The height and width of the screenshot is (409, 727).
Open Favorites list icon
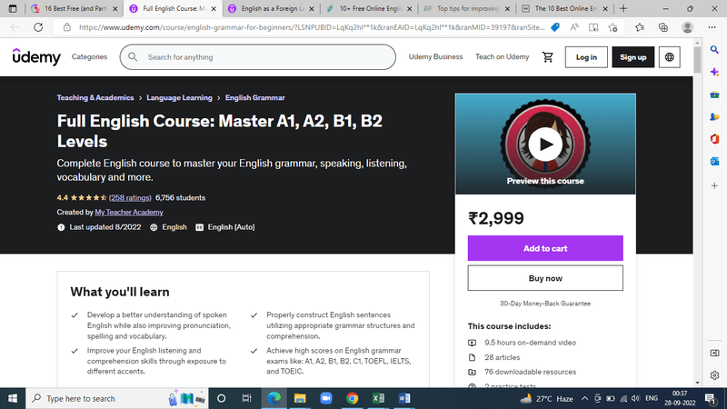pyautogui.click(x=640, y=27)
